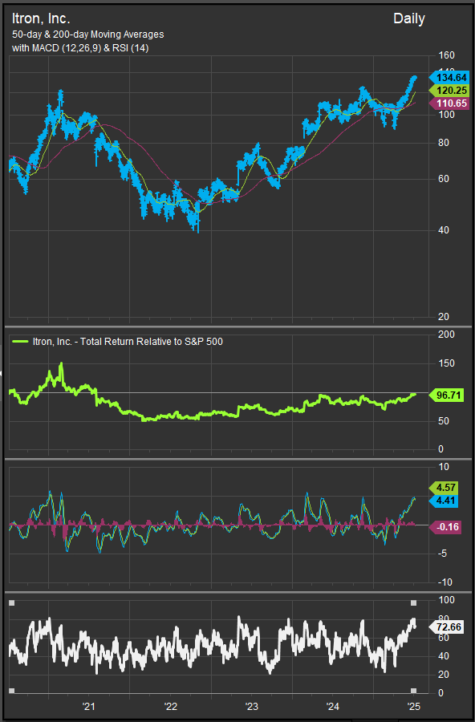Screen dimensions: 475x722
Task: Click the green legend line swatch
Action: click(20, 342)
